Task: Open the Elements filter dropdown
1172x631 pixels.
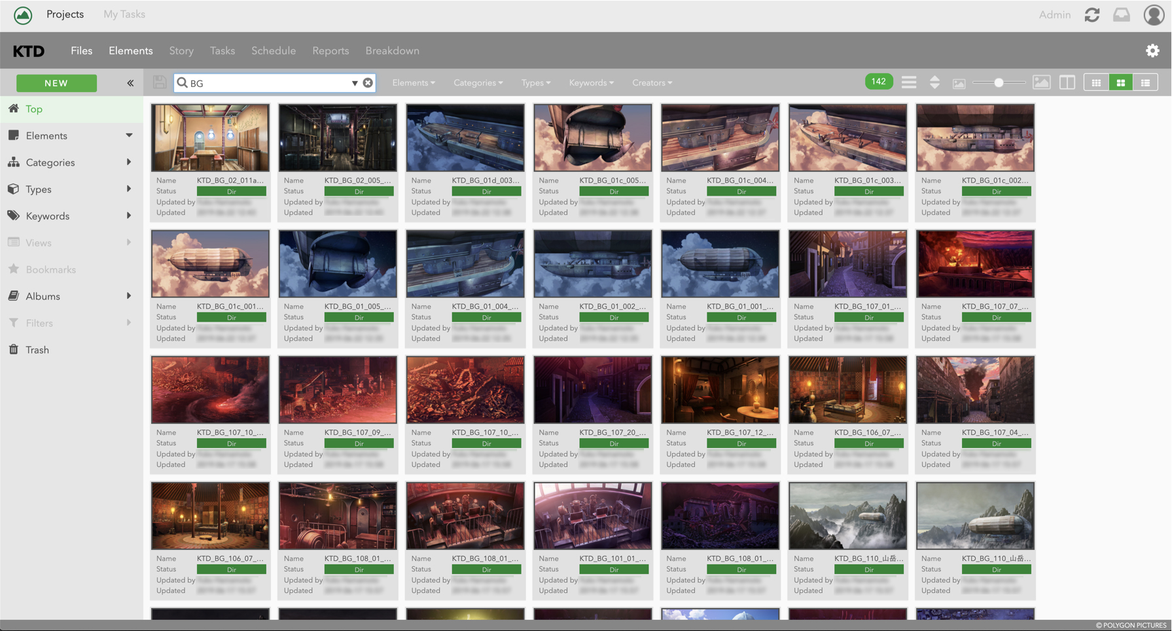Action: coord(414,82)
